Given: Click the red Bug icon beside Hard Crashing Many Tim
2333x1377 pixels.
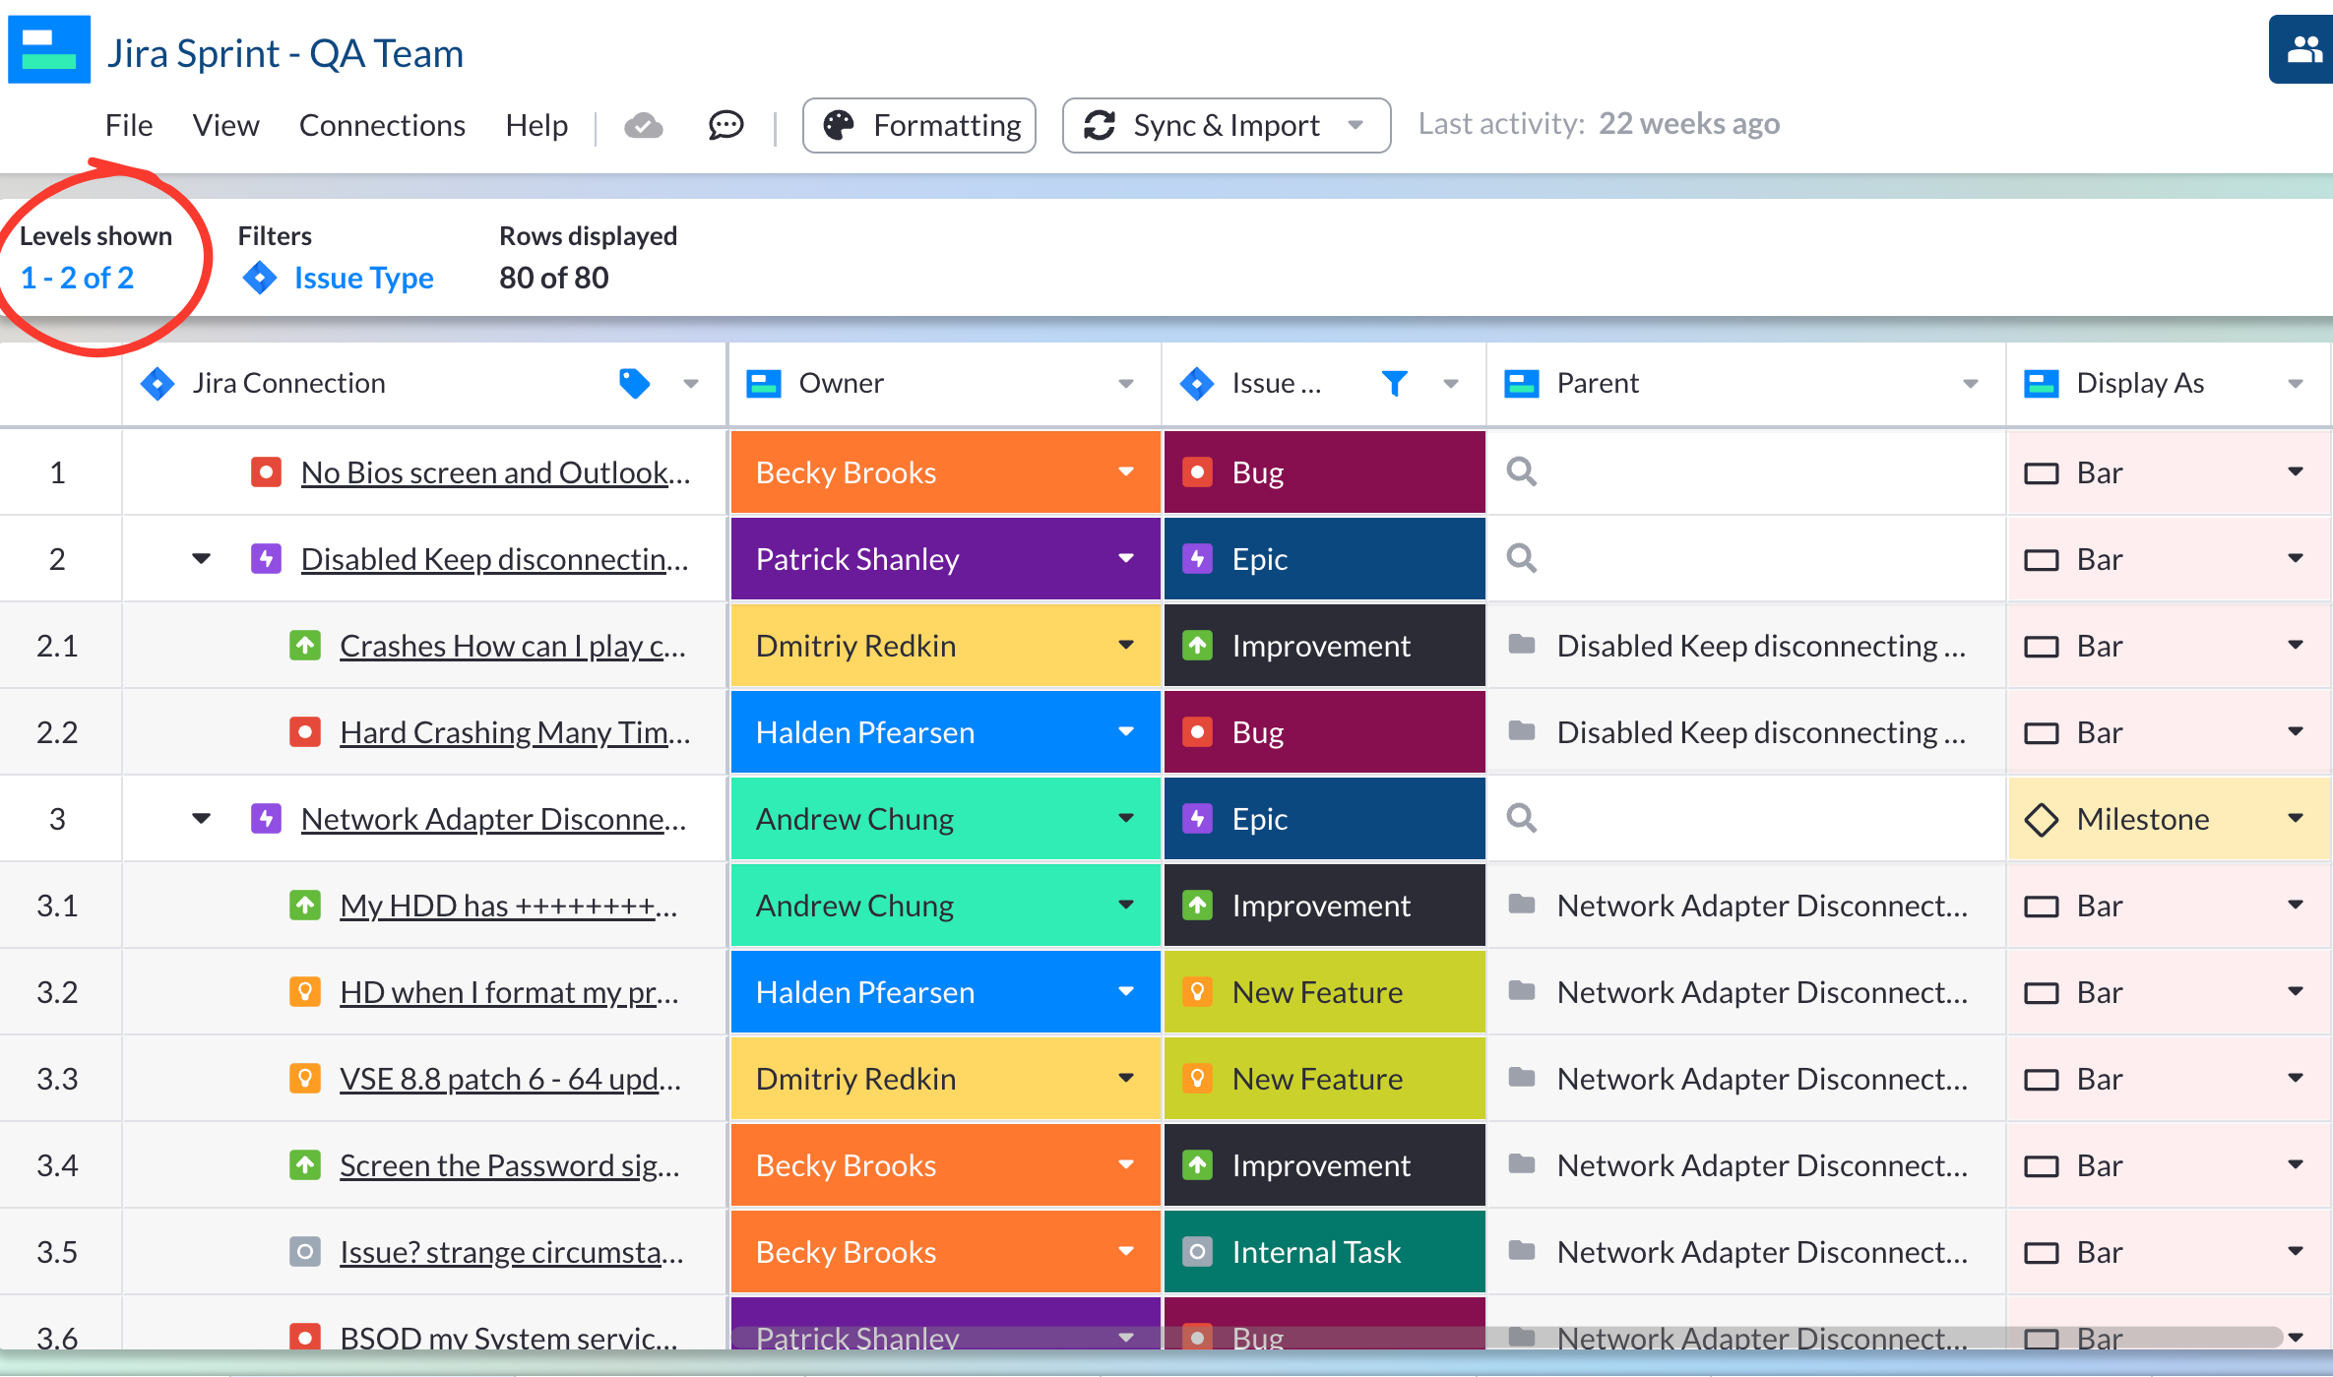Looking at the screenshot, I should tap(305, 732).
